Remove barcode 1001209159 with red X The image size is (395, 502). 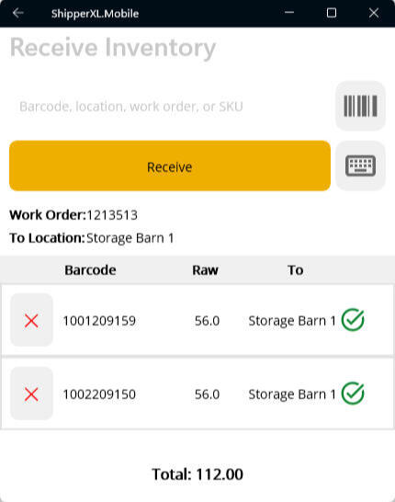click(x=31, y=320)
